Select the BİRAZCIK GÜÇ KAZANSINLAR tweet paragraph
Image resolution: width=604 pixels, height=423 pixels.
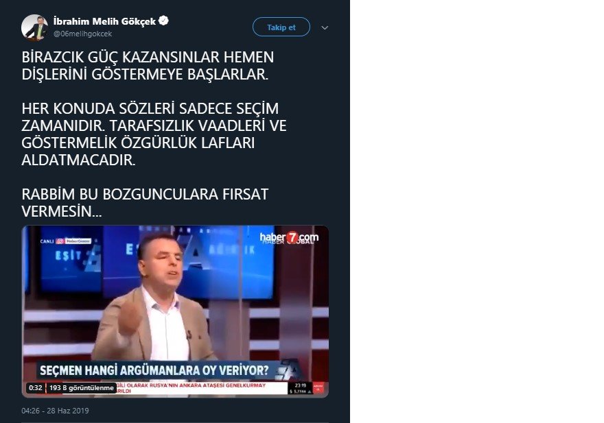[148, 65]
